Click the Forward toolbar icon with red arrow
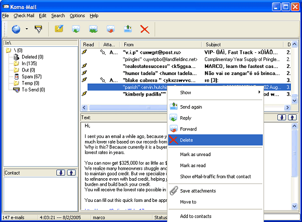The image size is (302, 222). [111, 29]
